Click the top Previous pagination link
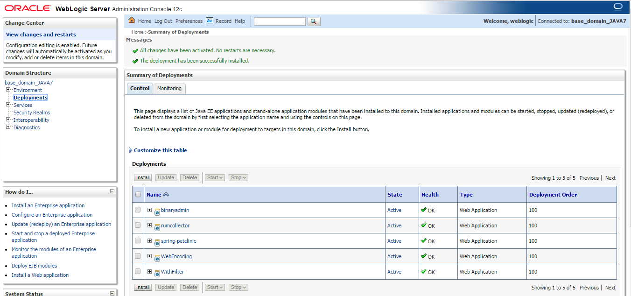631x296 pixels. pyautogui.click(x=589, y=178)
